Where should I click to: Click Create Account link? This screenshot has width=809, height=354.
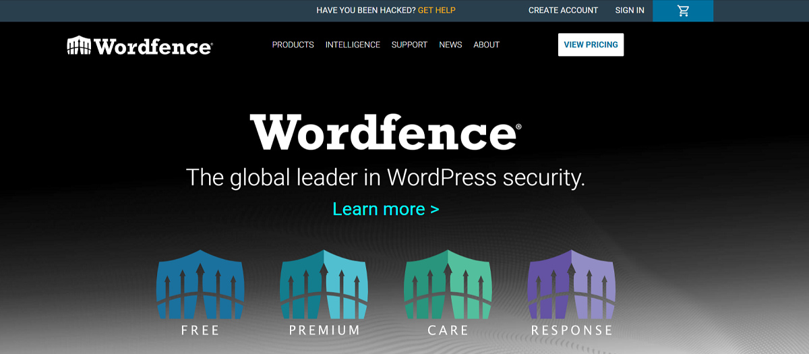coord(563,11)
